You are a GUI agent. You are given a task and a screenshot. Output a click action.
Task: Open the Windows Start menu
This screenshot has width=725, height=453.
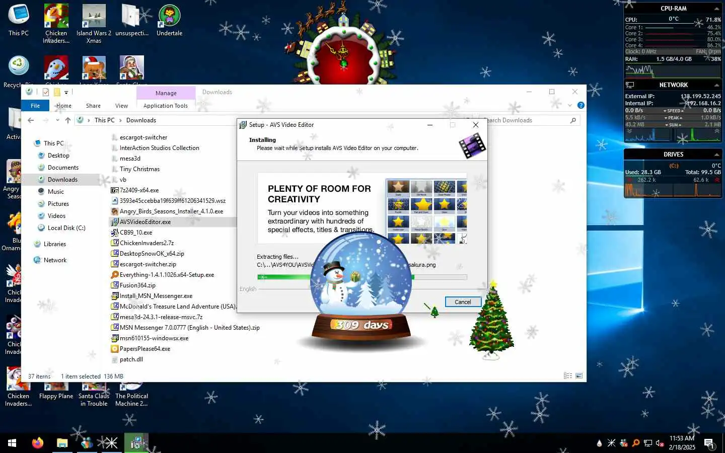(12, 443)
